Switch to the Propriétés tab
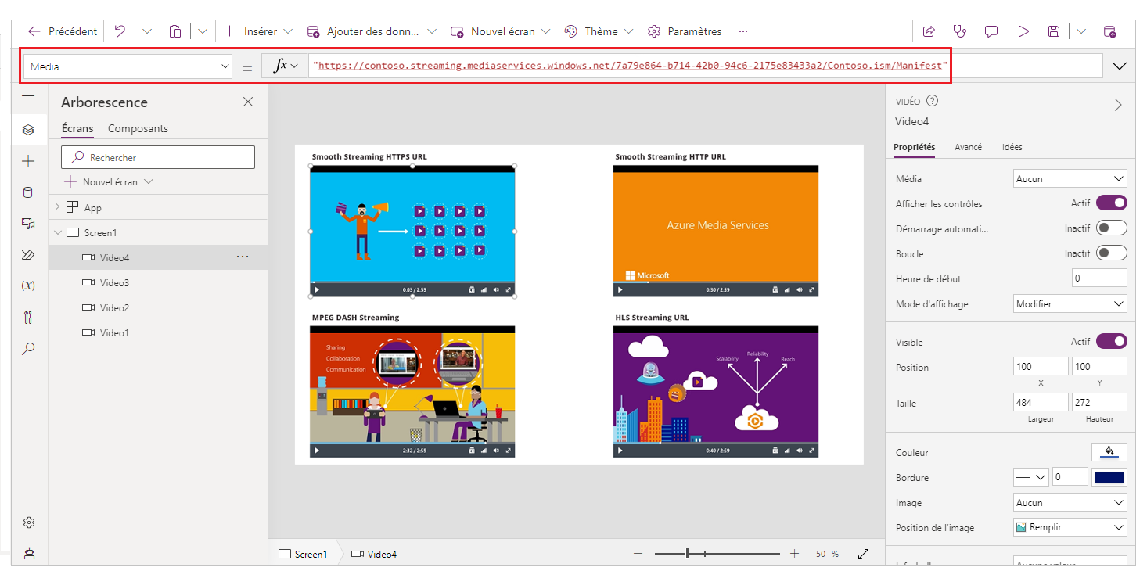Screen dimensions: 1147x571 coord(914,147)
